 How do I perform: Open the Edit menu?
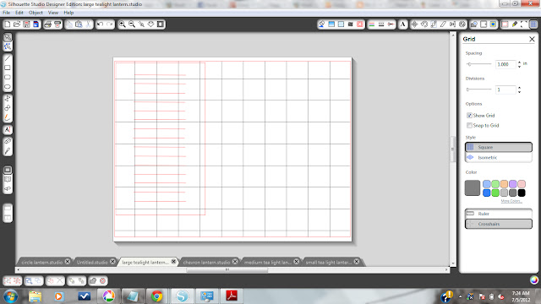pyautogui.click(x=19, y=13)
